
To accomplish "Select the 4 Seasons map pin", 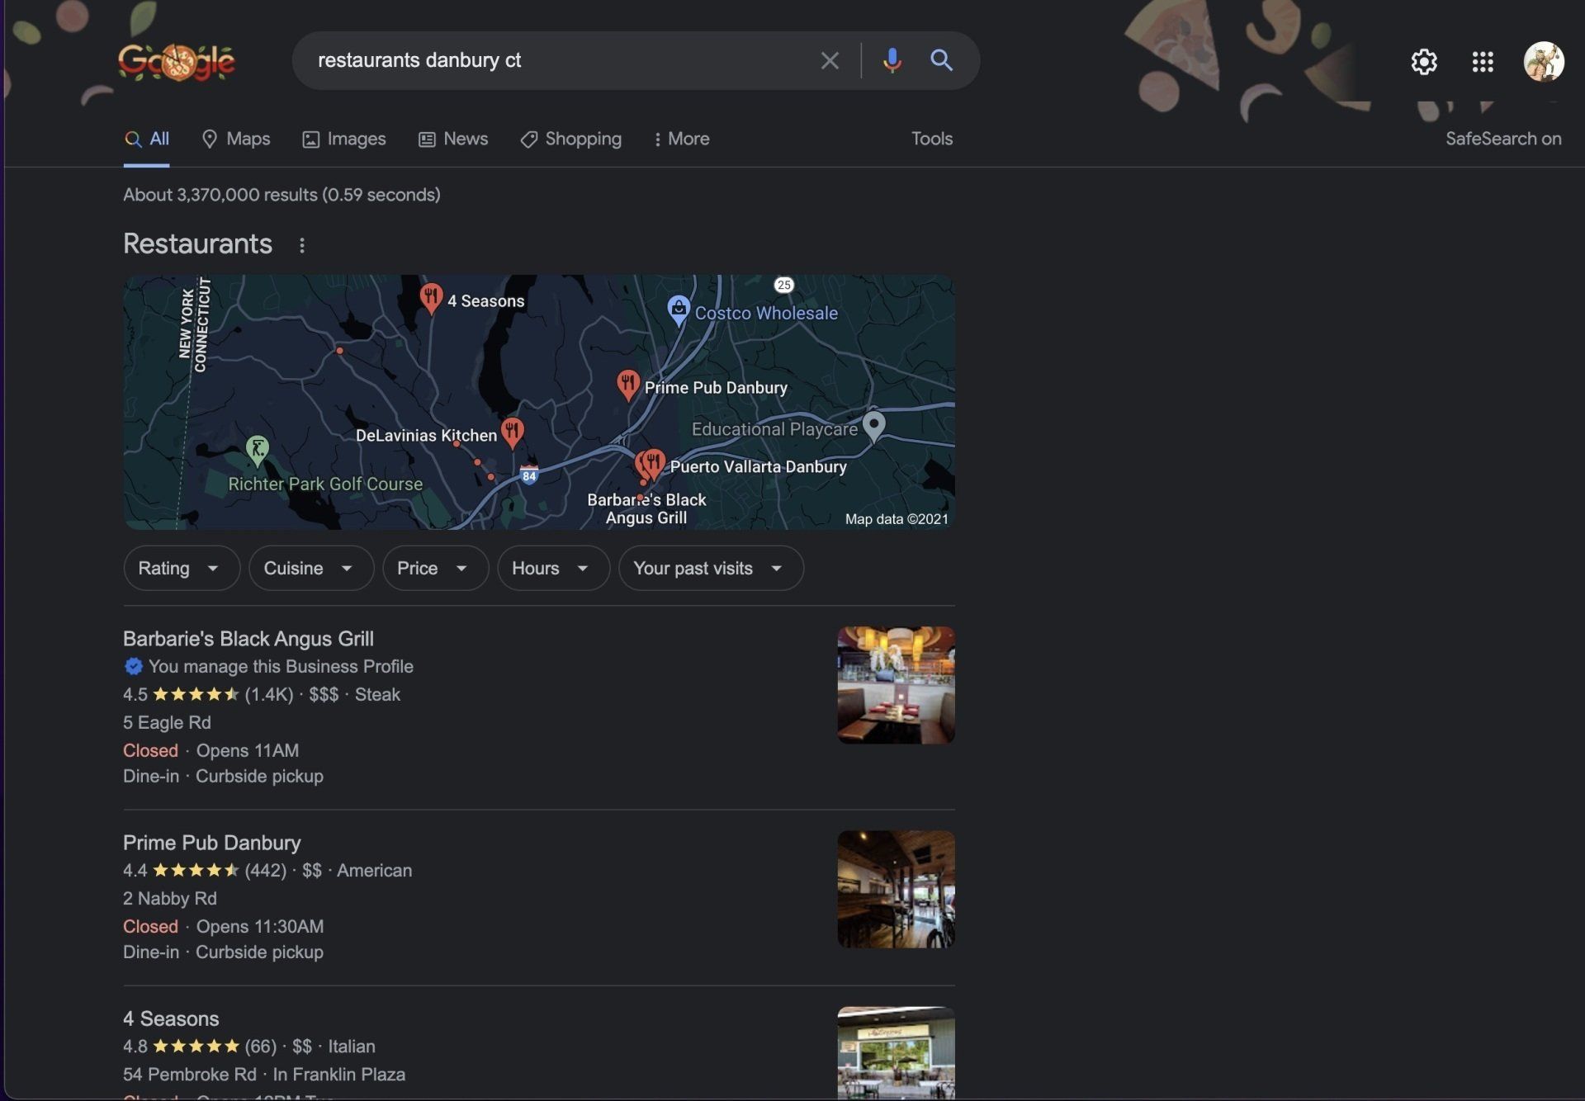I will pyautogui.click(x=430, y=298).
